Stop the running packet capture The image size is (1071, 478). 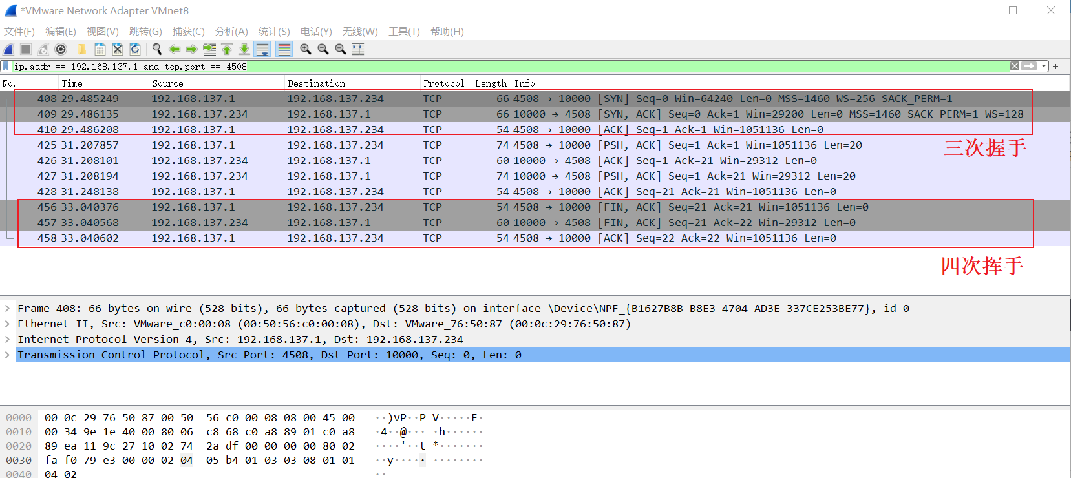coord(26,49)
